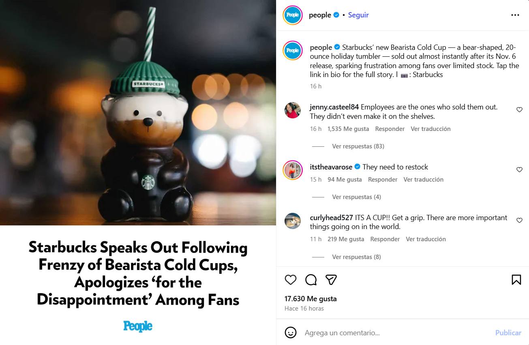View jenny.casteel84's profile avatar
Viewport: 529px width, 345px height.
pos(293,110)
